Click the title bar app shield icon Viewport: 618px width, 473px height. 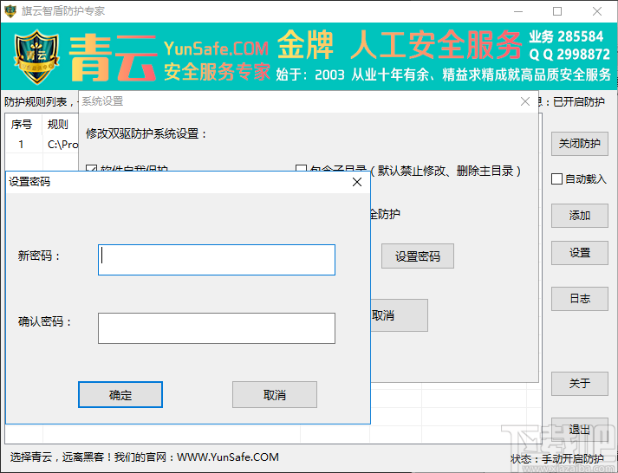[10, 11]
